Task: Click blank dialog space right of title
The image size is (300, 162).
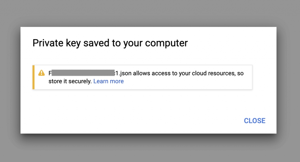Action: click(230, 43)
